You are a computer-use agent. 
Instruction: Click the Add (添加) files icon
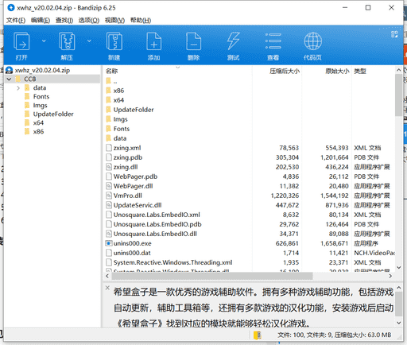pos(154,41)
